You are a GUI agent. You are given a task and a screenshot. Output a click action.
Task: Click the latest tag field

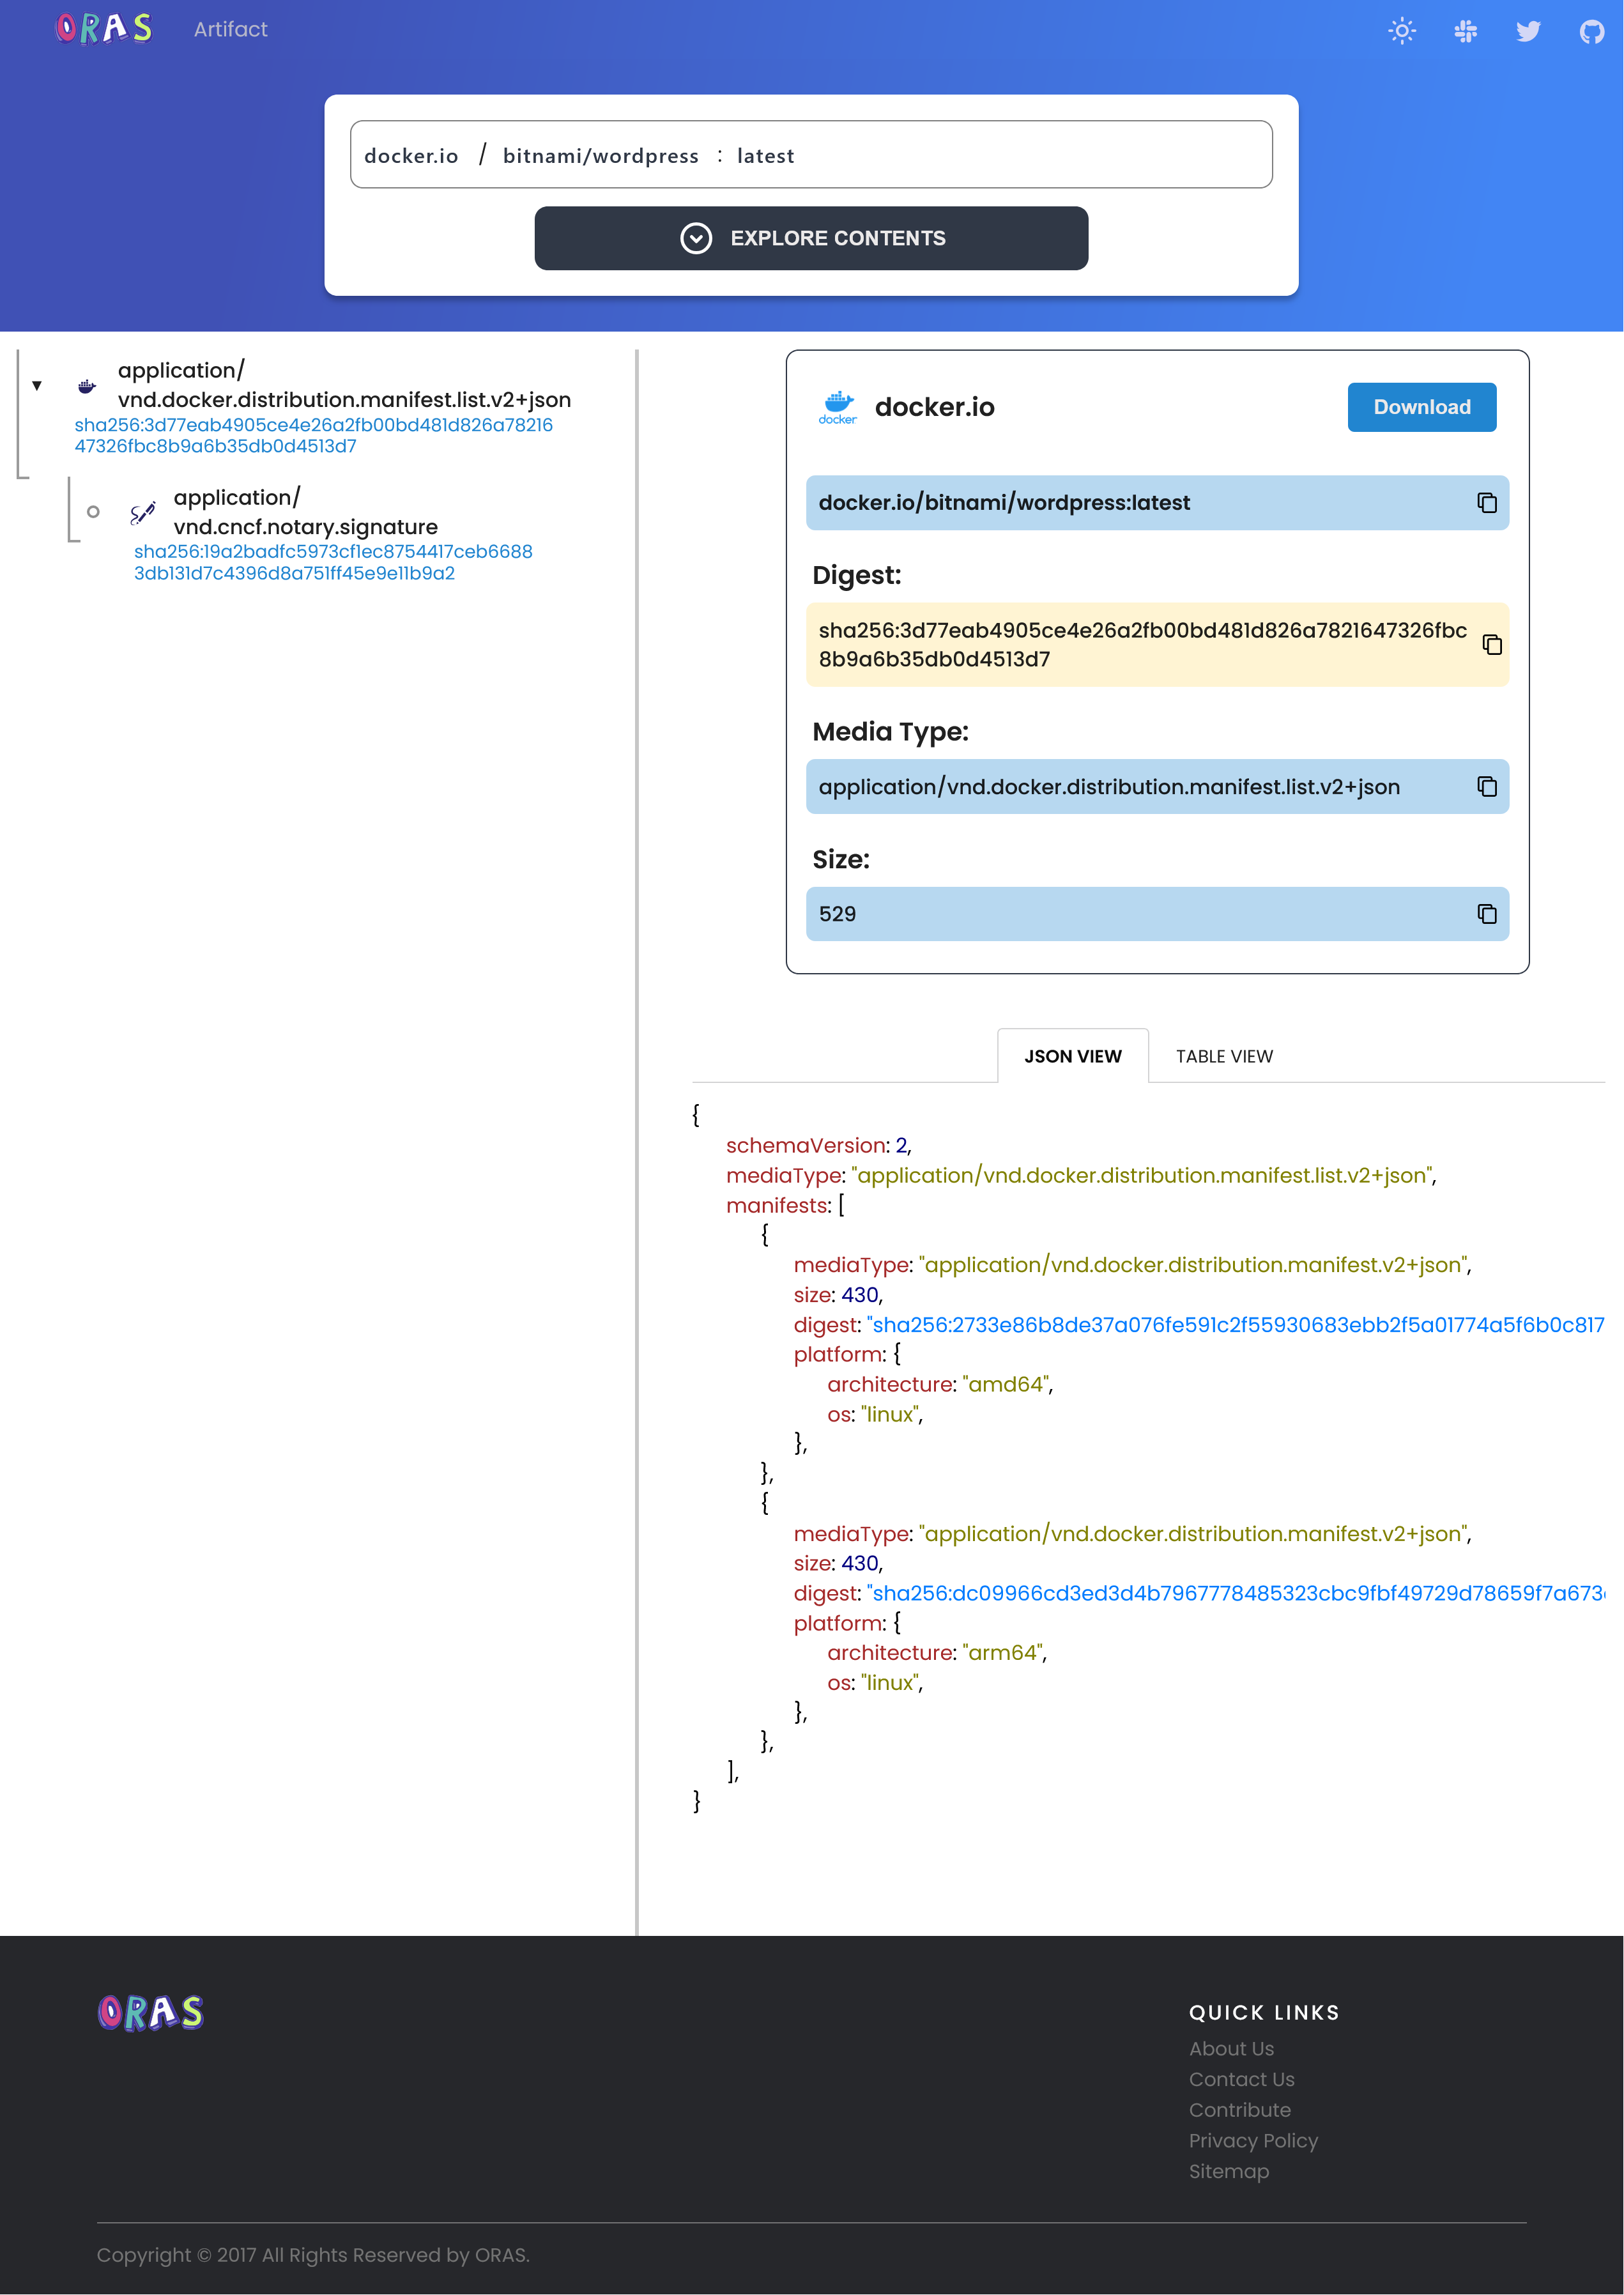[765, 155]
